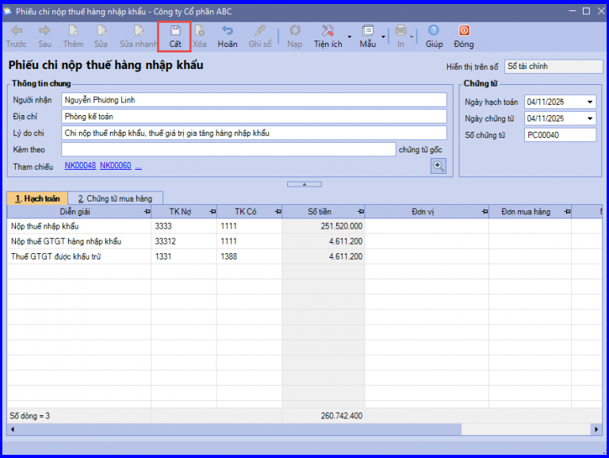The image size is (609, 458).
Task: Pin the Đơn vị column
Action: [485, 212]
